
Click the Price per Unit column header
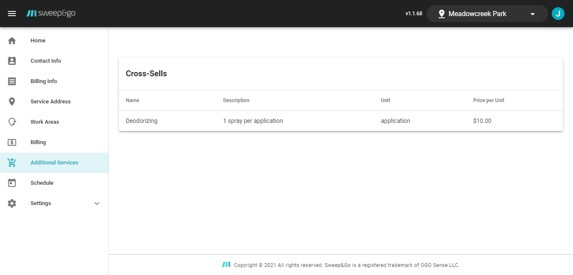point(488,100)
